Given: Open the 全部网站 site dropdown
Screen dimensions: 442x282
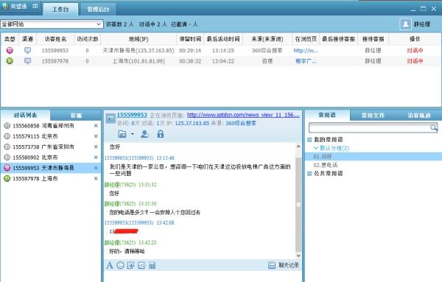Looking at the screenshot, I should click(x=52, y=24).
